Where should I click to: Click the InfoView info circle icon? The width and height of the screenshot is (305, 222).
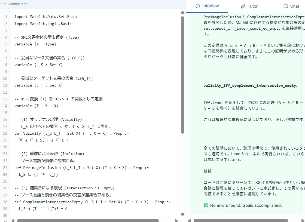pyautogui.click(x=198, y=6)
